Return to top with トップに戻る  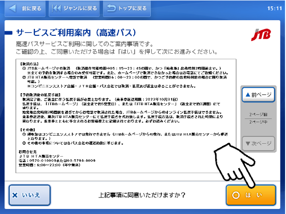click(x=127, y=9)
